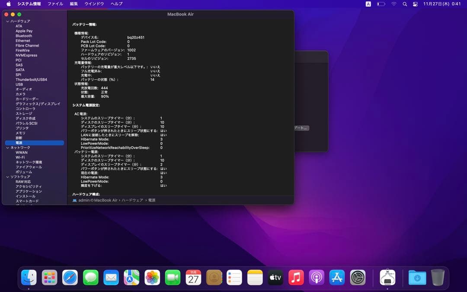
Task: Open the ヘルプ menu
Action: click(116, 4)
